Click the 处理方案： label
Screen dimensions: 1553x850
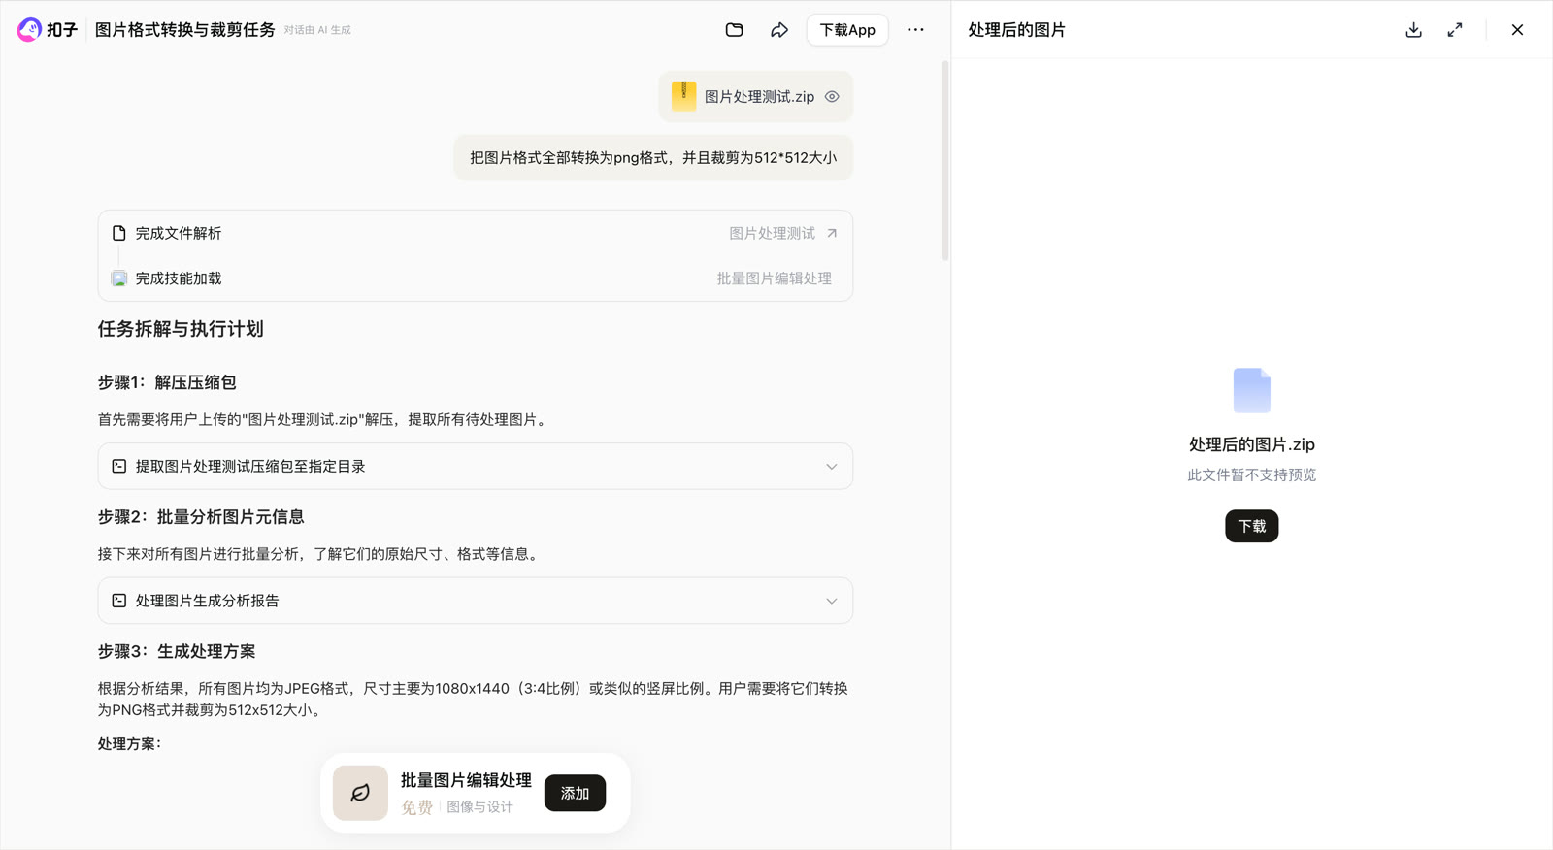pos(129,744)
